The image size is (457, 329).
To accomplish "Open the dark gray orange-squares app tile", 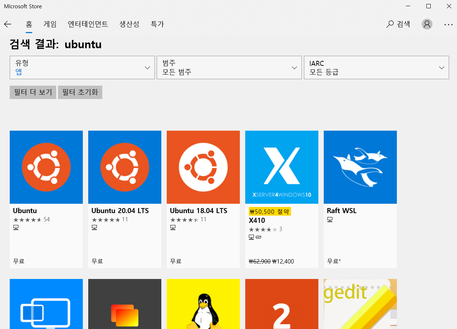I will click(x=125, y=304).
